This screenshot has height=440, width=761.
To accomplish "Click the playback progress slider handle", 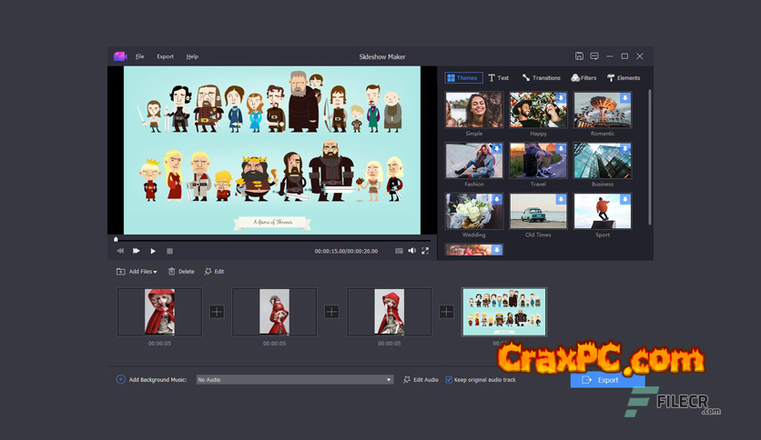I will (117, 240).
